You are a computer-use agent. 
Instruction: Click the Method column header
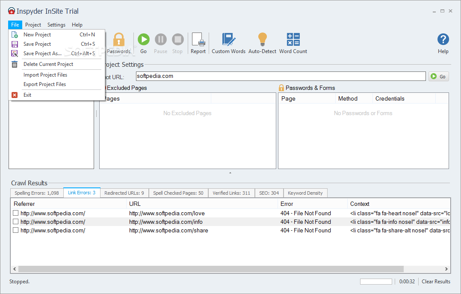pos(354,98)
